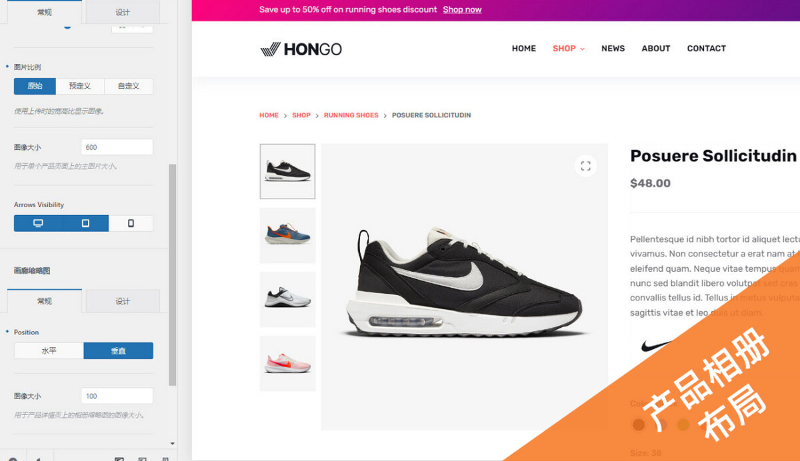This screenshot has width=800, height=461.
Task: Click the main 图像大小 field showing 600
Action: coord(117,147)
